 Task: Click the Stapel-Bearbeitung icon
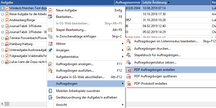tap(50, 30)
